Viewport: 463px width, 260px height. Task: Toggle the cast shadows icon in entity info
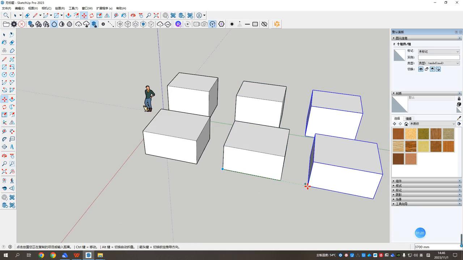(x=432, y=69)
